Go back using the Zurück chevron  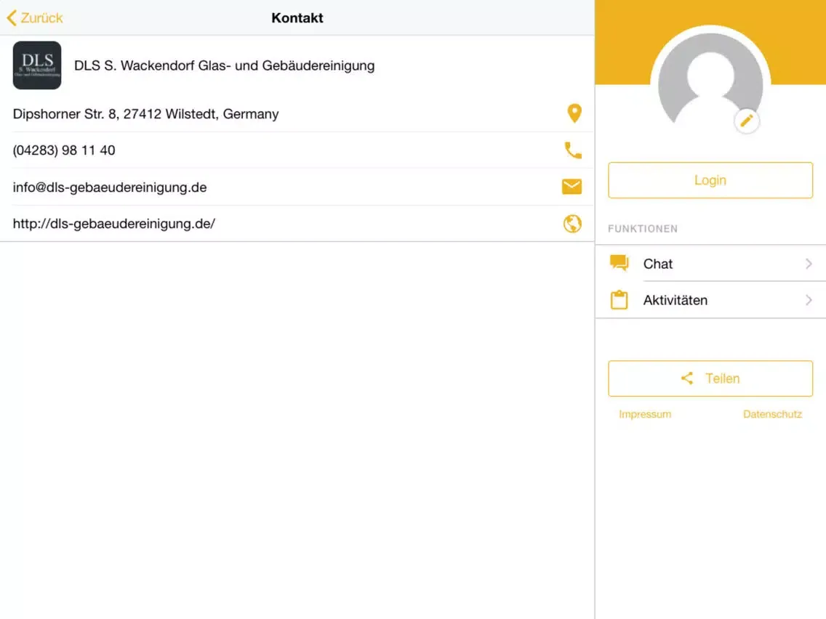click(12, 17)
